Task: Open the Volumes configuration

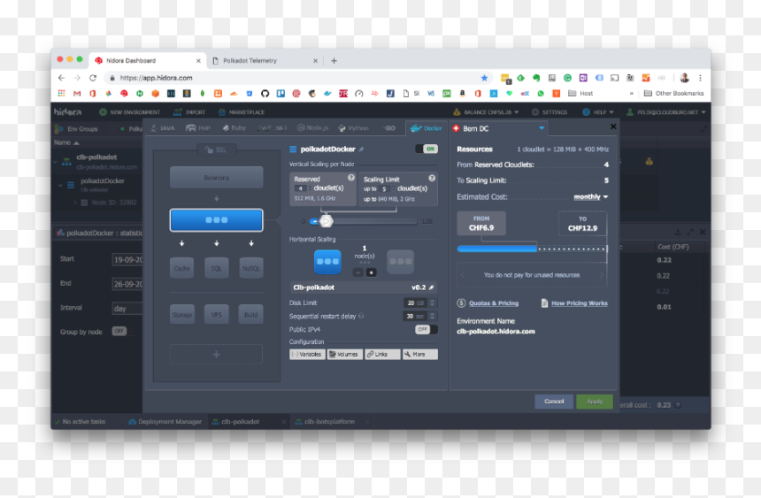Action: coord(344,355)
